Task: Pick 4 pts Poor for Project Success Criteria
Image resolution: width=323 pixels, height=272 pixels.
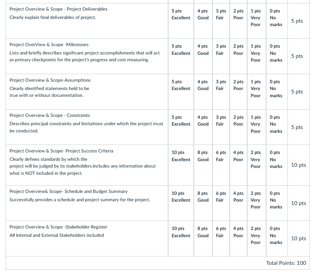Action: pos(238,165)
